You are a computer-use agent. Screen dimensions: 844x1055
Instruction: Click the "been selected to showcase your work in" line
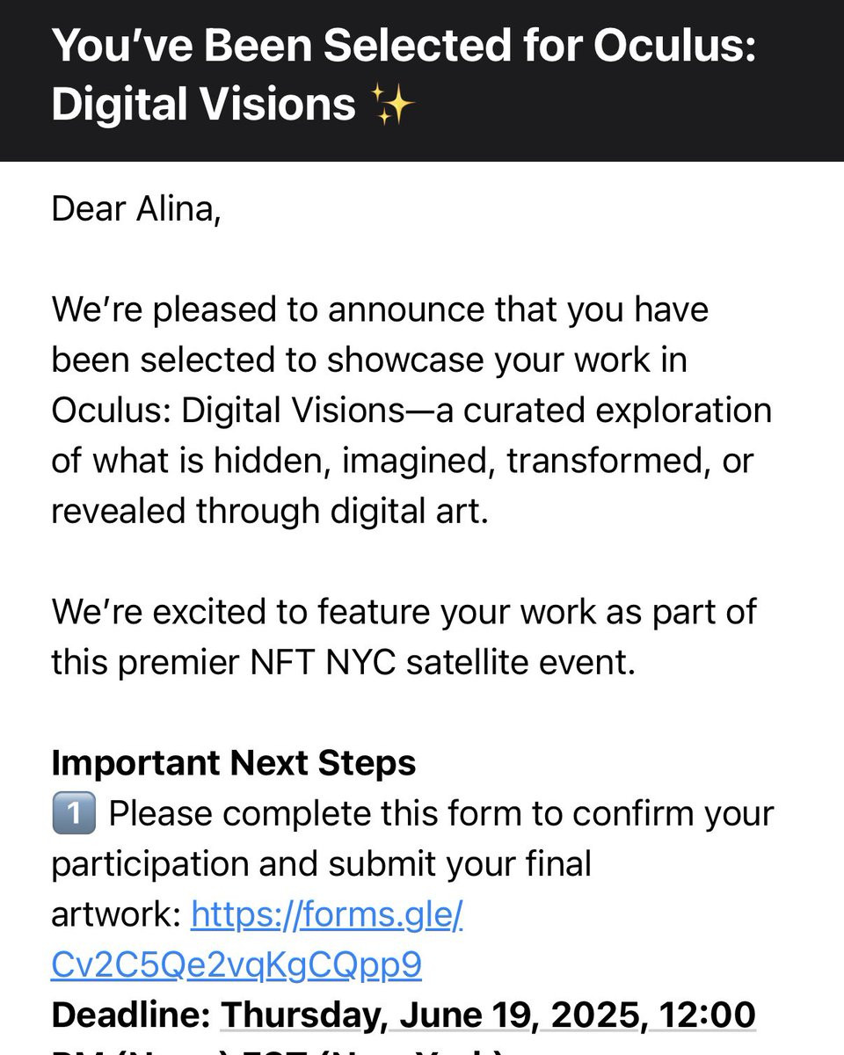(x=369, y=360)
